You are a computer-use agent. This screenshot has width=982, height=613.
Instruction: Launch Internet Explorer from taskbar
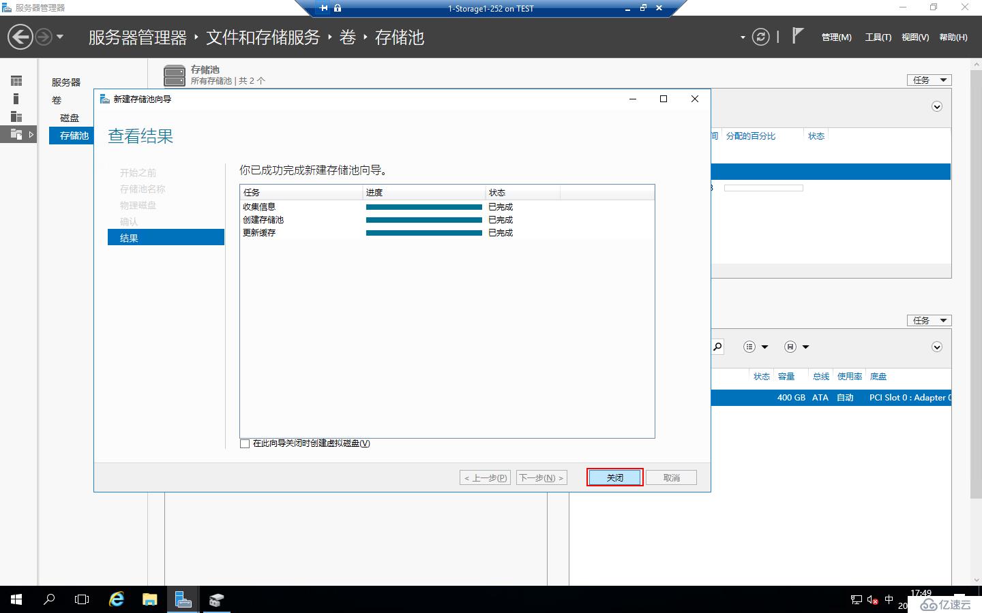117,599
